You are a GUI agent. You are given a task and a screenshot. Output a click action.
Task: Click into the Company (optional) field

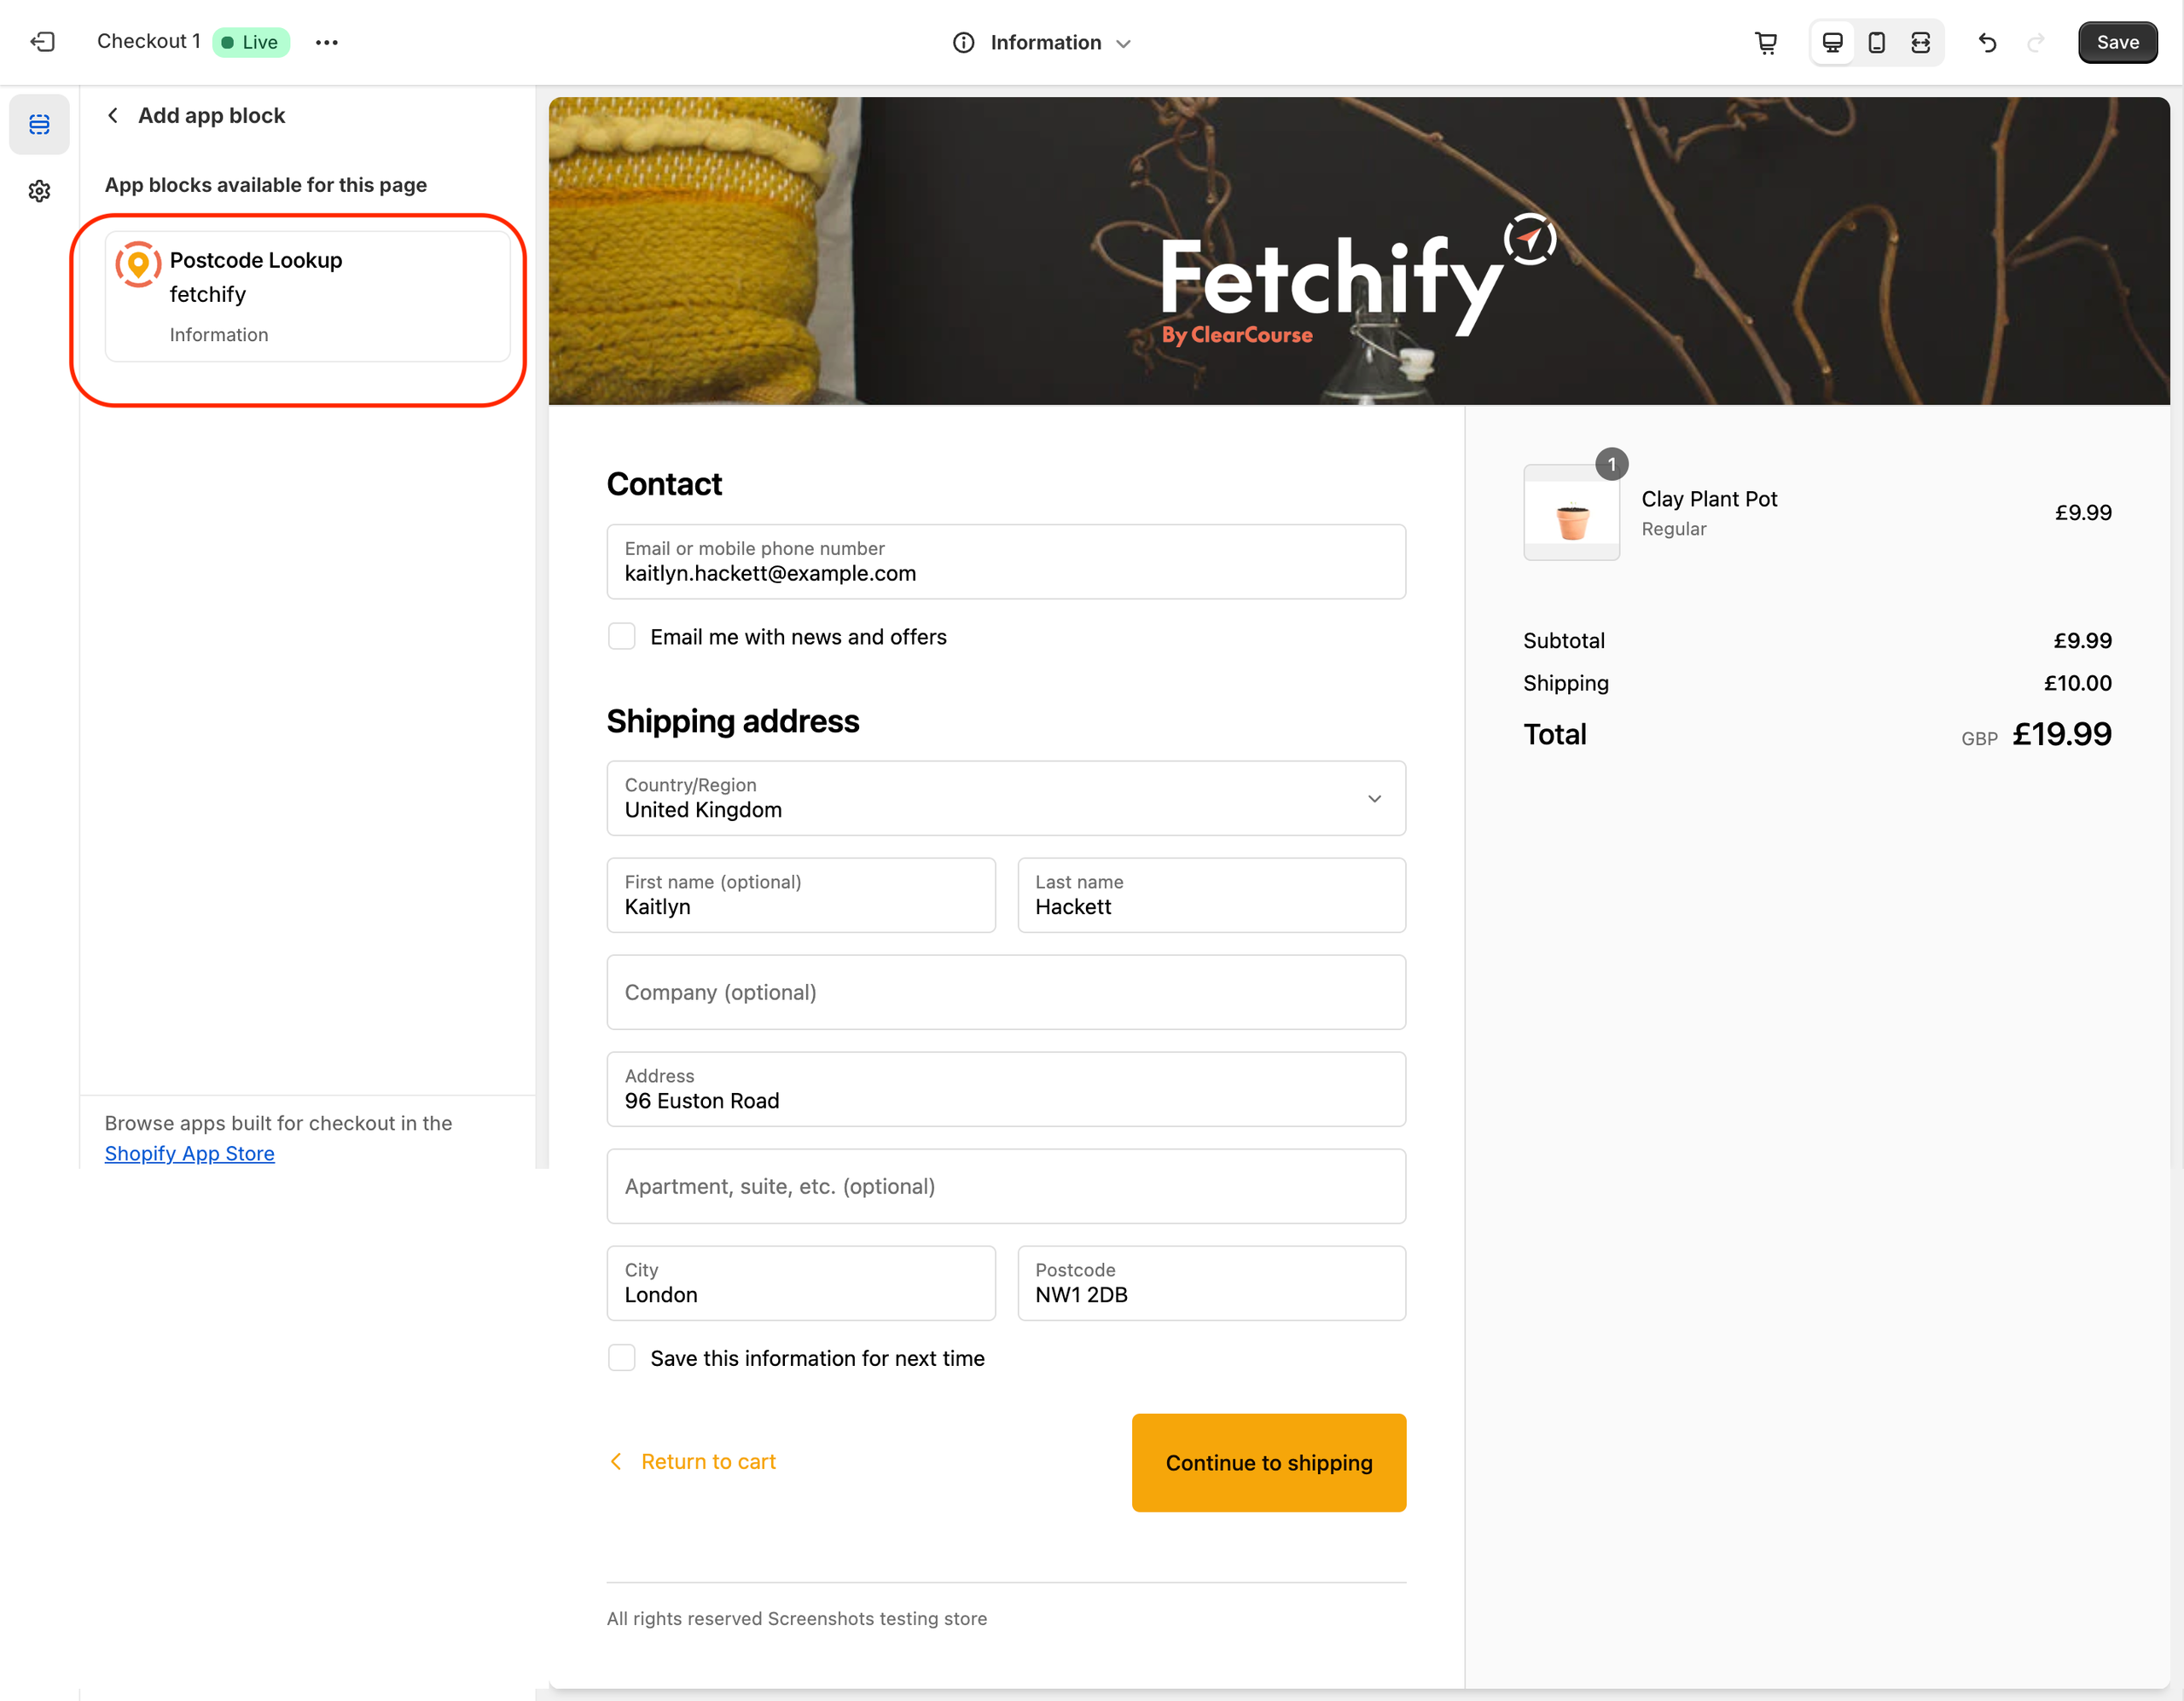pyautogui.click(x=1006, y=992)
